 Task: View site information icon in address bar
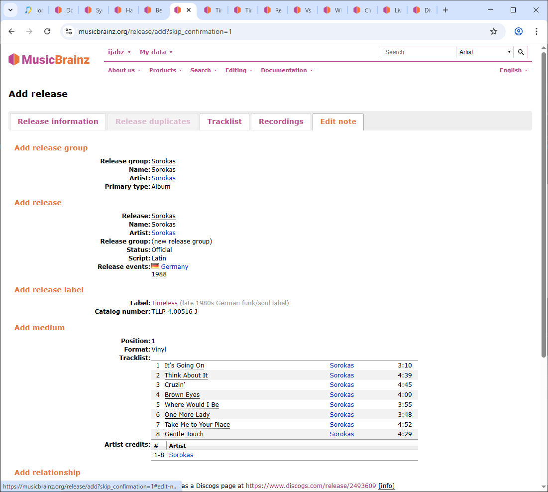click(x=69, y=31)
